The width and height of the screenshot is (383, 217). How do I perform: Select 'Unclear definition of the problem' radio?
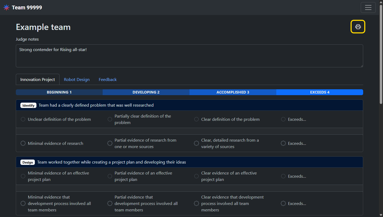23,119
